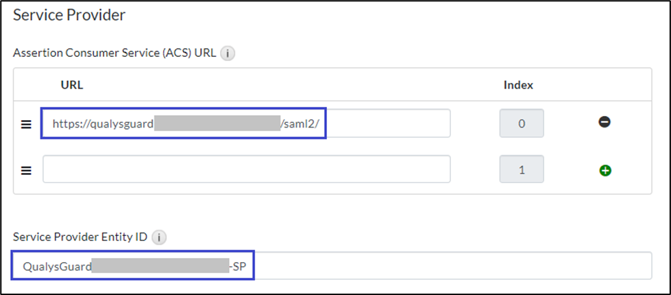Click the Service Provider section heading
This screenshot has width=671, height=295.
[70, 14]
